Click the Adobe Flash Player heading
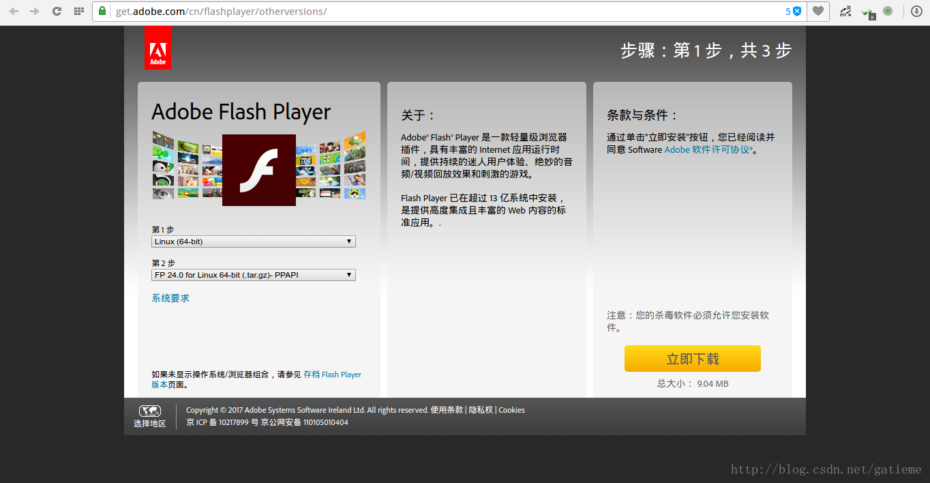930x483 pixels. pos(241,111)
